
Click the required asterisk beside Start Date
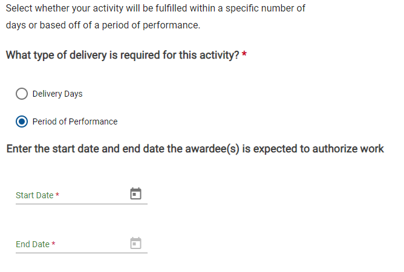tap(57, 195)
